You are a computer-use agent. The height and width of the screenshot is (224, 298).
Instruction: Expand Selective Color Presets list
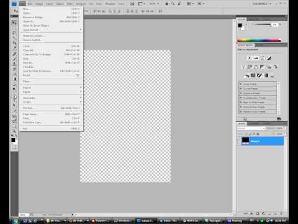[x=241, y=111]
